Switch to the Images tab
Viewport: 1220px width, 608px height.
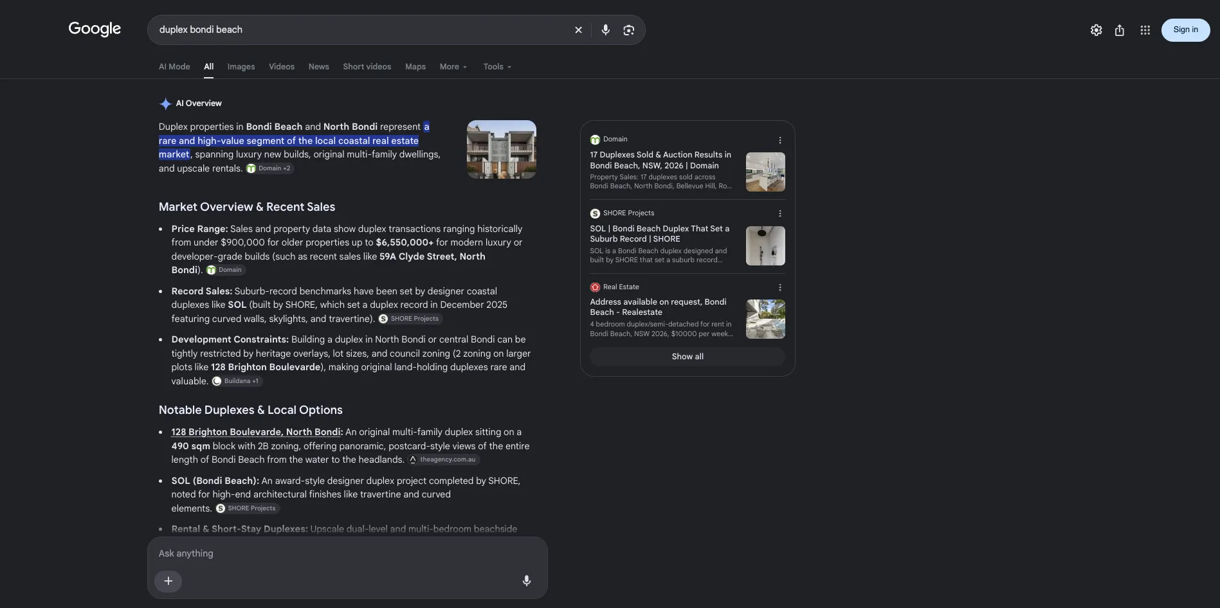point(241,67)
